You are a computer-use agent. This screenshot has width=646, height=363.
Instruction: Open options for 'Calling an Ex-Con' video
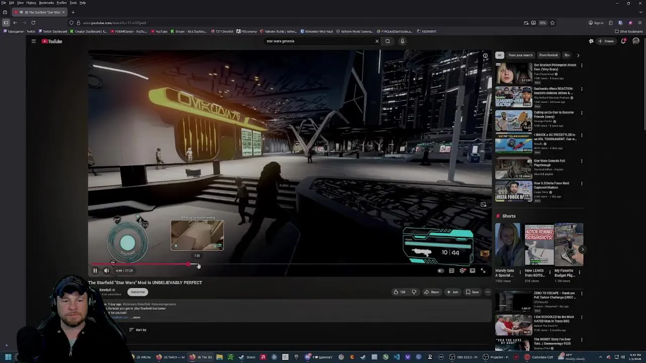pos(581,113)
